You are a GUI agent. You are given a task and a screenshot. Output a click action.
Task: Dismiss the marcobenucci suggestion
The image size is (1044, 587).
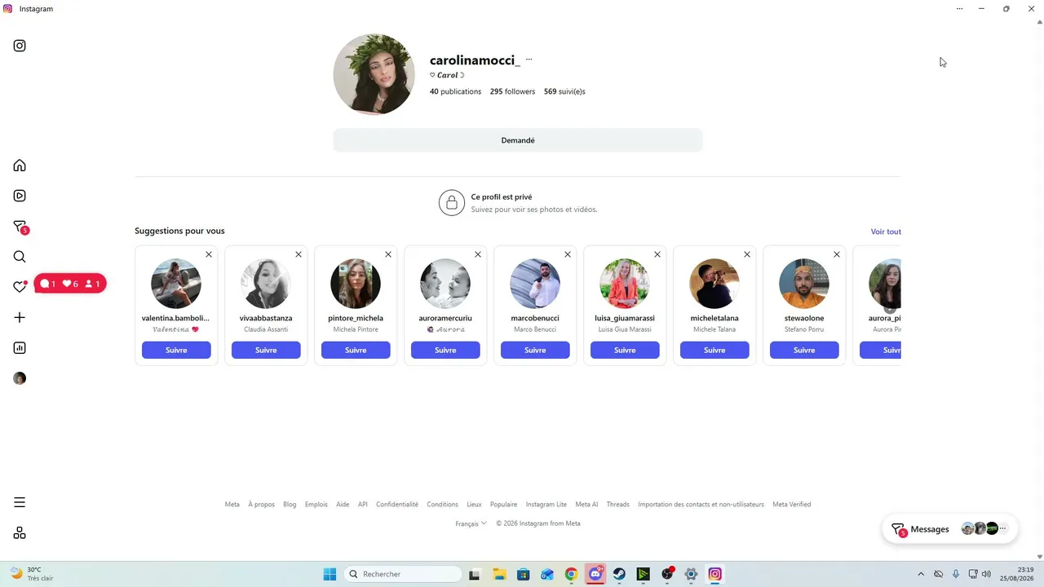pos(568,254)
